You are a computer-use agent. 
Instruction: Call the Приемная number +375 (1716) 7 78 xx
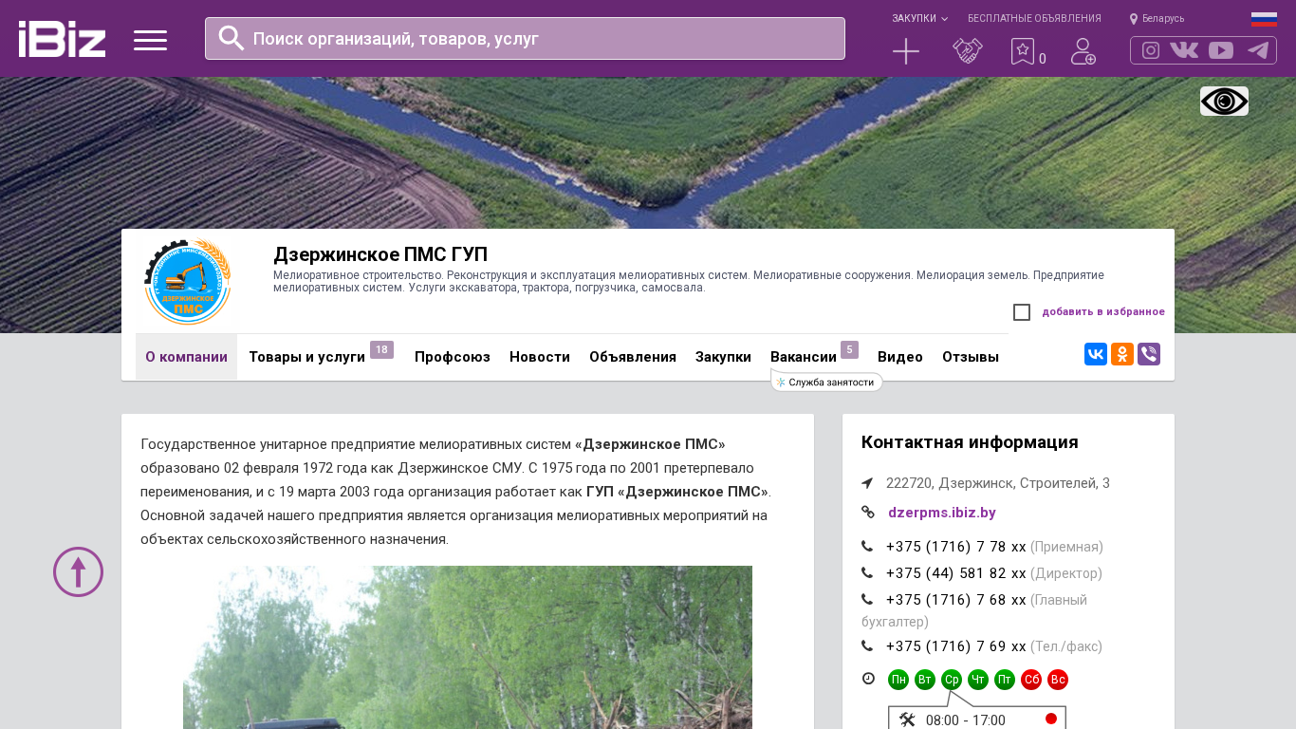tap(956, 547)
